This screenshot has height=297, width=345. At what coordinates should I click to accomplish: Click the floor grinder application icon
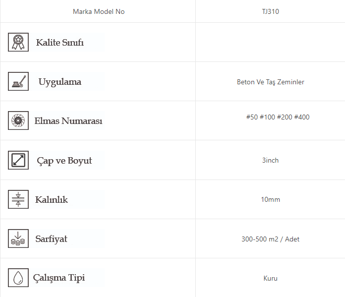[18, 81]
